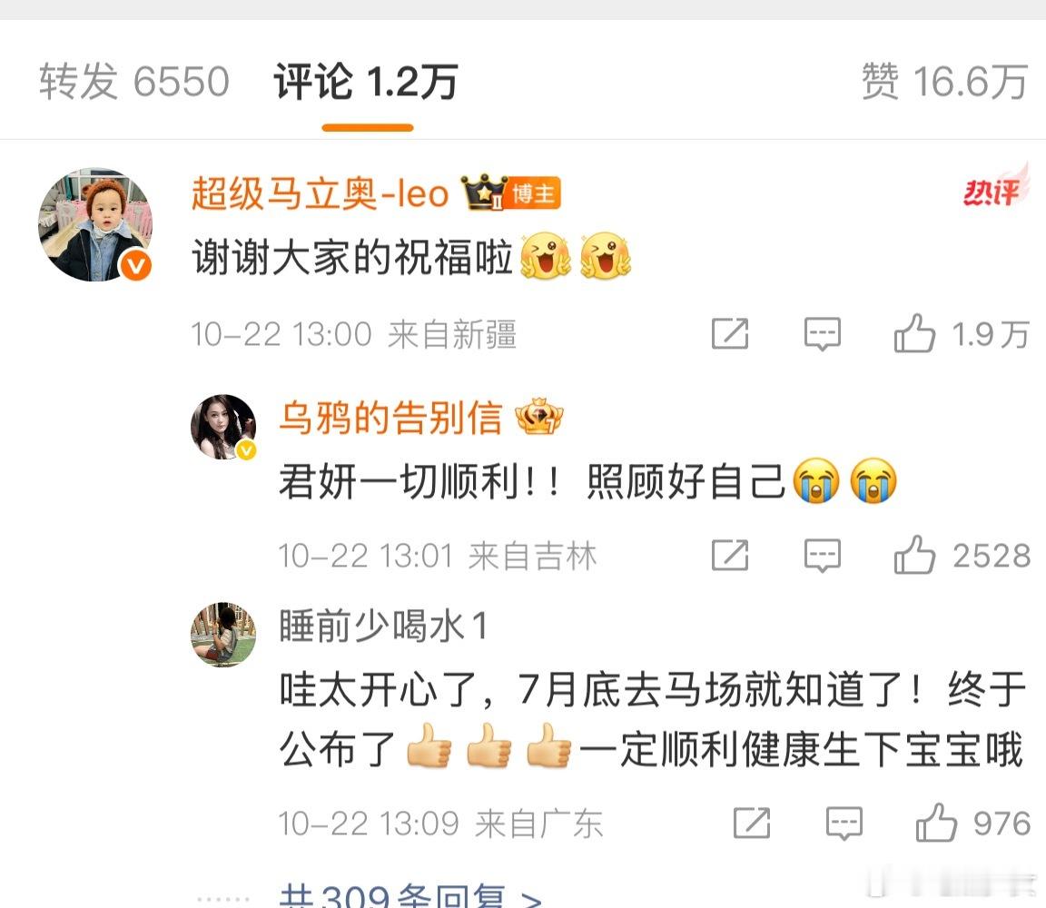Open reply box for 乌鸦的告别信 comment

click(823, 556)
